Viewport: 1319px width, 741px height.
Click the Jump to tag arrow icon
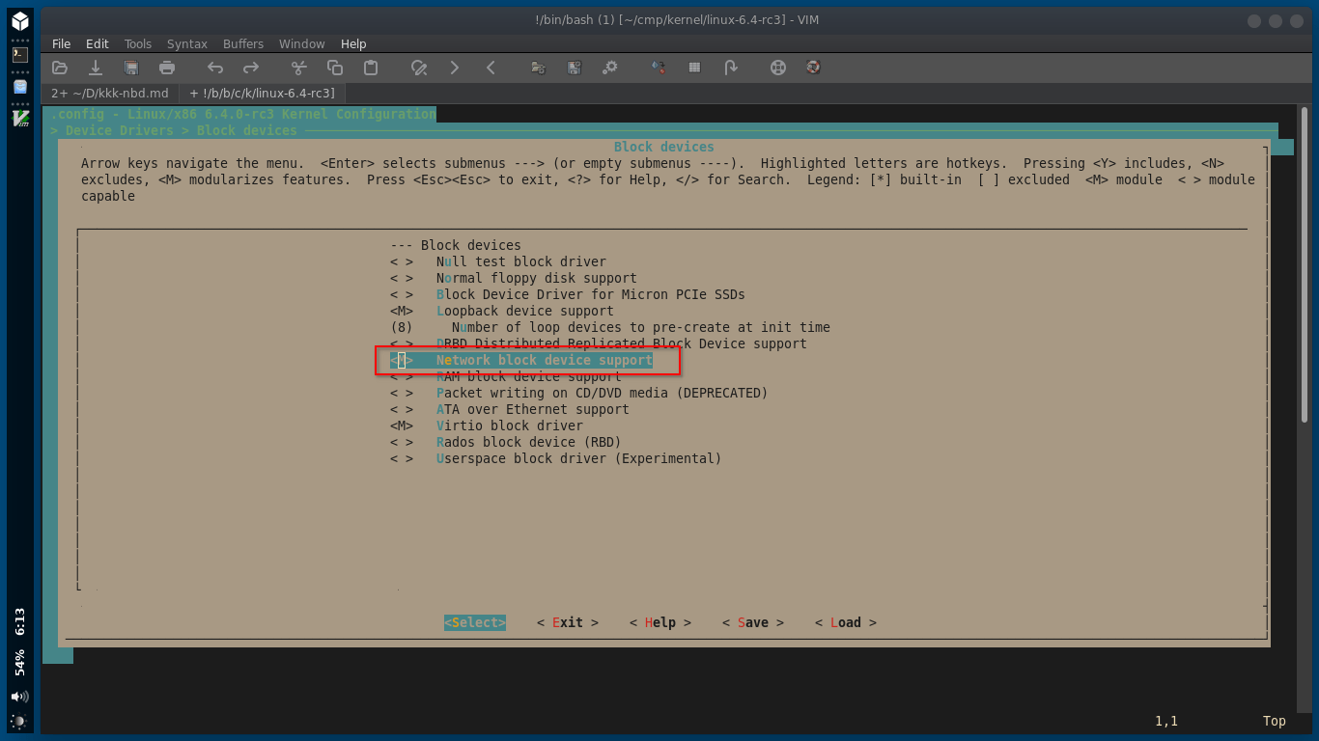click(x=730, y=68)
